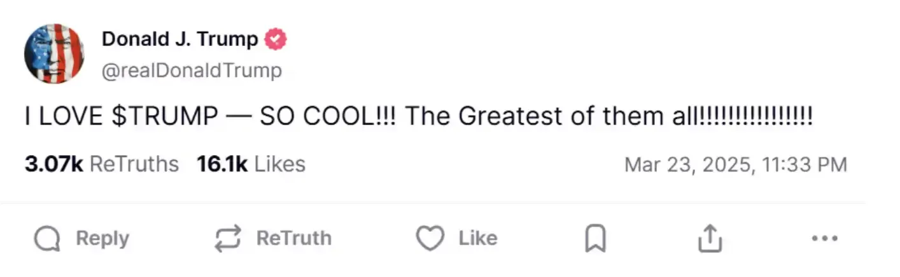Open the @realDonaldTrump handle link
The width and height of the screenshot is (900, 277).
click(x=192, y=70)
